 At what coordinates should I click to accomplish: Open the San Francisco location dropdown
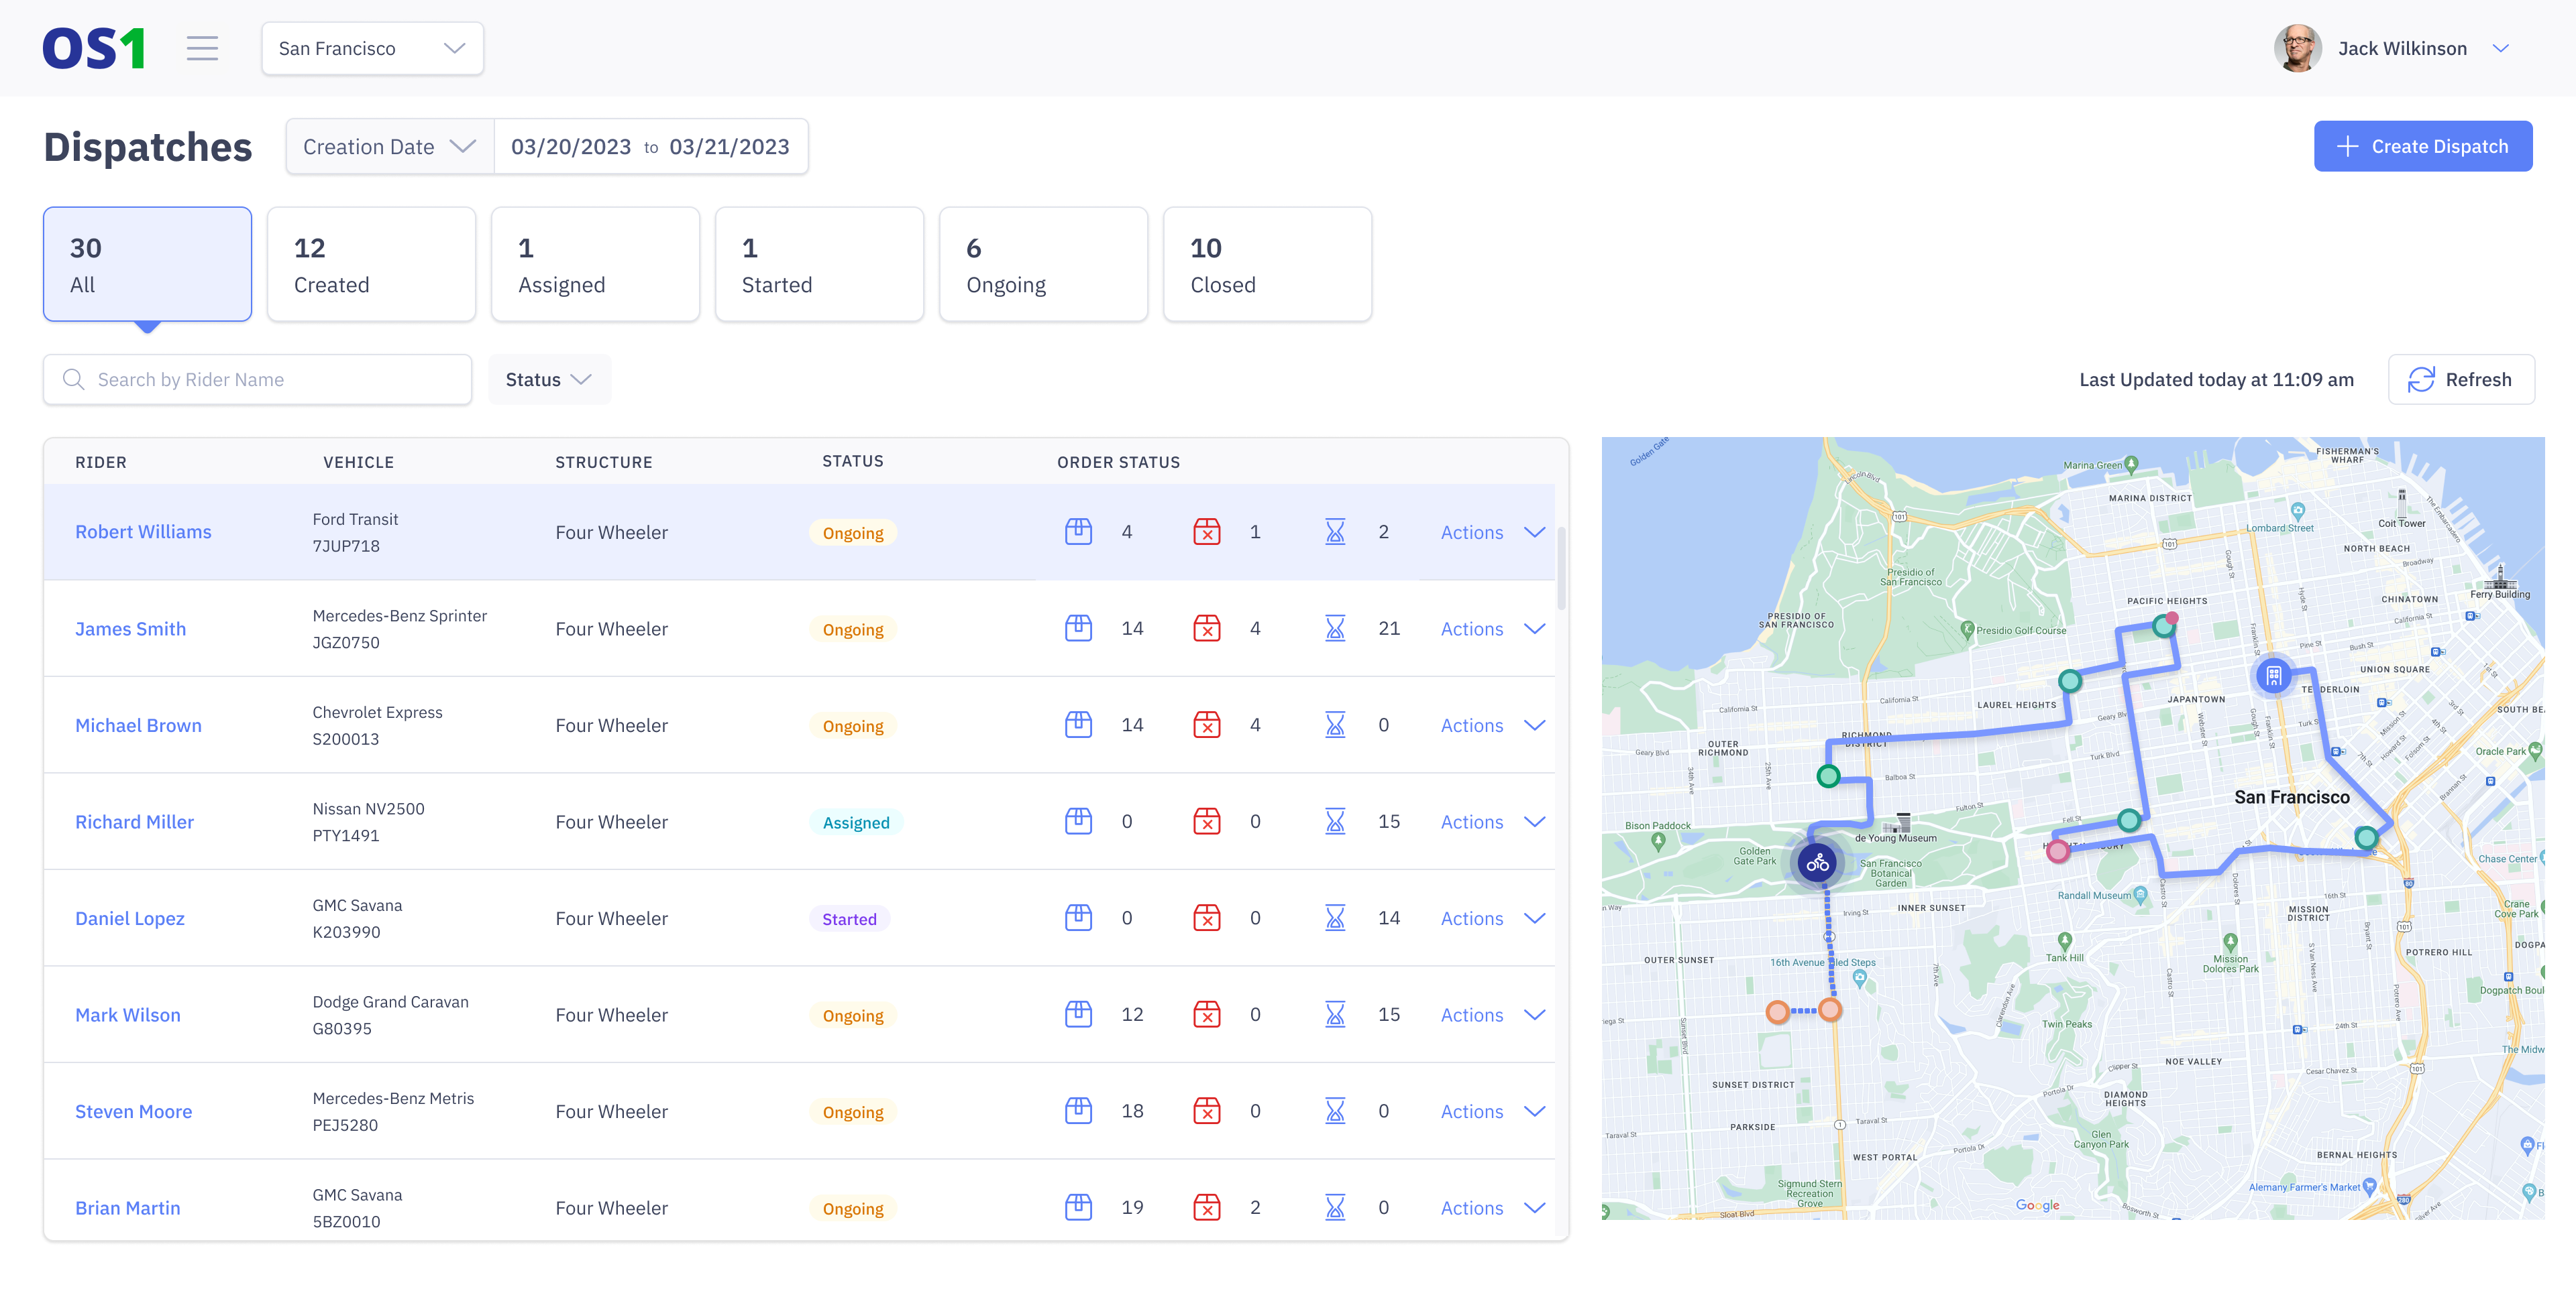pos(372,47)
